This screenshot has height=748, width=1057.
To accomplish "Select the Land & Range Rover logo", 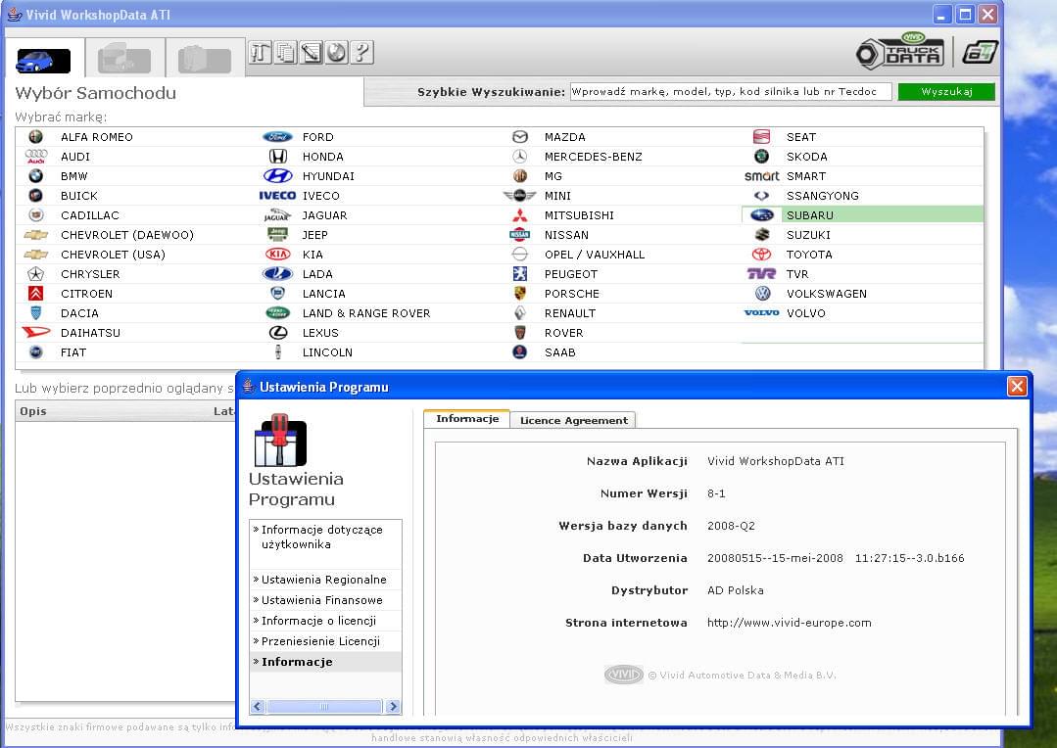I will 278,312.
